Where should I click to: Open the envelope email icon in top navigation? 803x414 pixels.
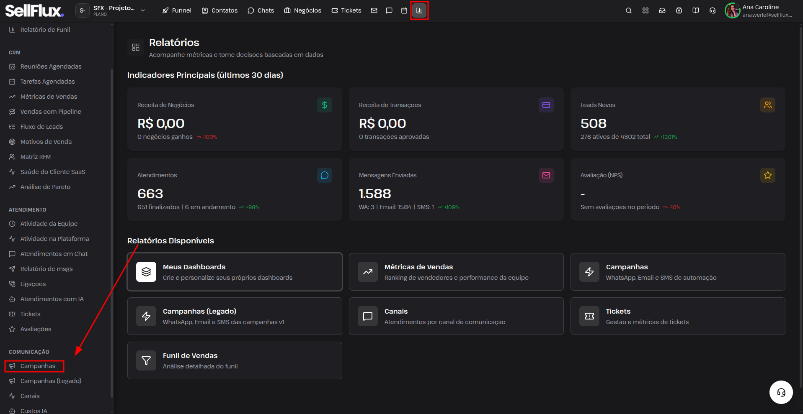(x=374, y=10)
